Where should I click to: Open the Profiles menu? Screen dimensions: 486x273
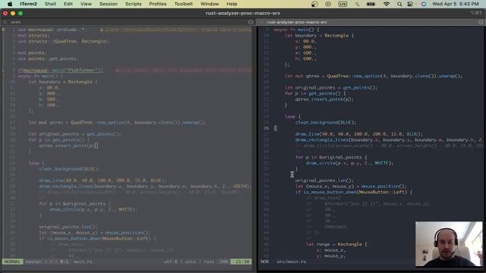click(158, 4)
